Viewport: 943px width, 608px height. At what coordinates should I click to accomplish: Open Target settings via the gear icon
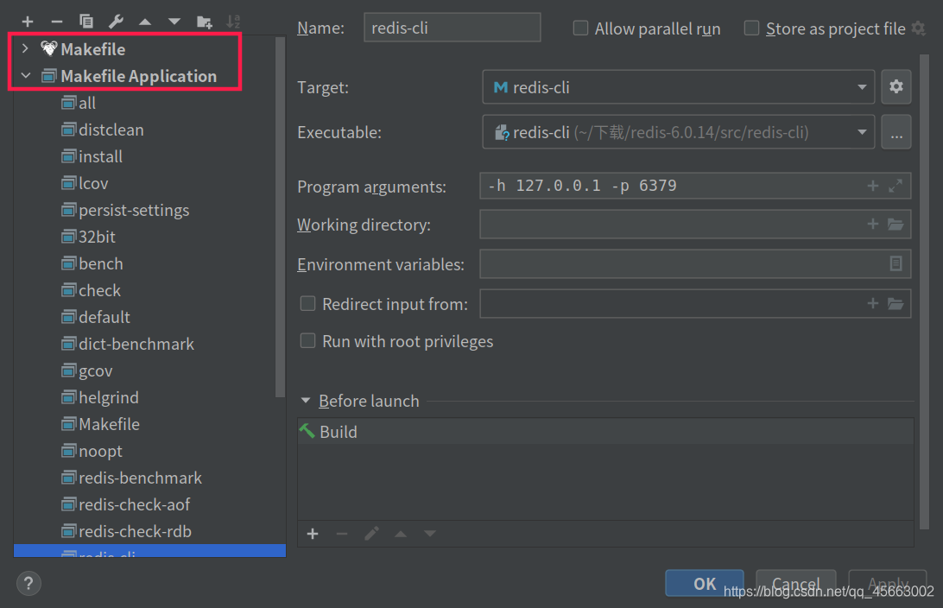(x=896, y=86)
